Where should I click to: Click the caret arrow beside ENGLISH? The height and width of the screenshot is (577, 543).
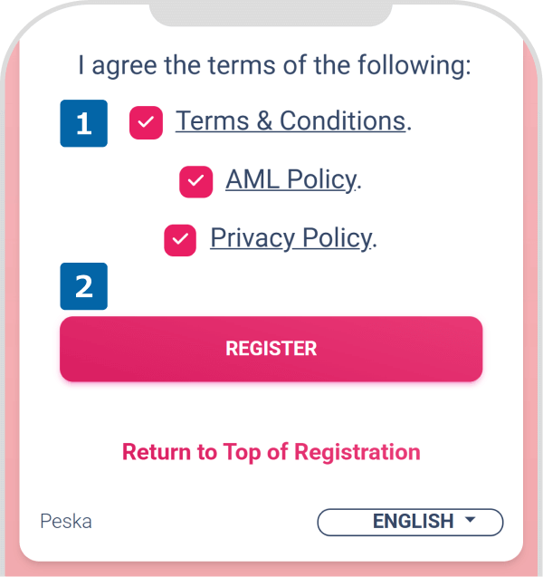470,521
